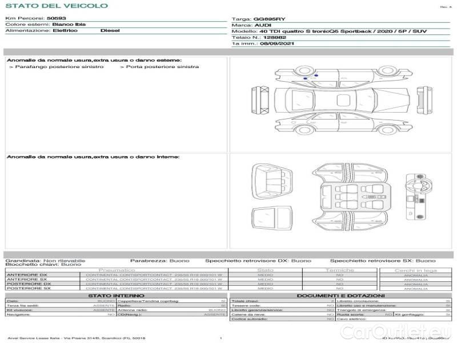Click the DOCUMENTI E DOTAZIONI section header
The width and height of the screenshot is (457, 343).
[x=340, y=296]
